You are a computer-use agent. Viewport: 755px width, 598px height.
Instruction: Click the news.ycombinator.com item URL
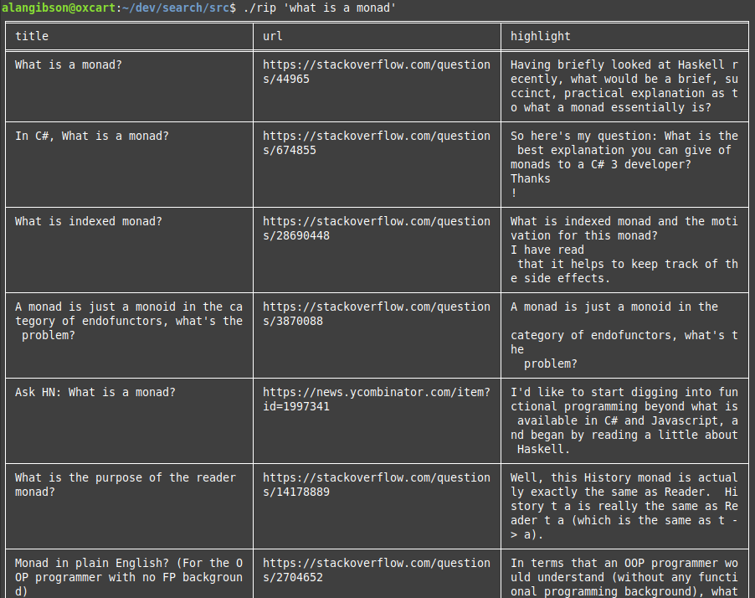(x=377, y=399)
